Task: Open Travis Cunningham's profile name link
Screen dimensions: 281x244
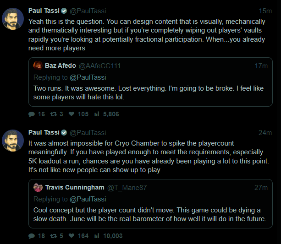Action: click(75, 187)
